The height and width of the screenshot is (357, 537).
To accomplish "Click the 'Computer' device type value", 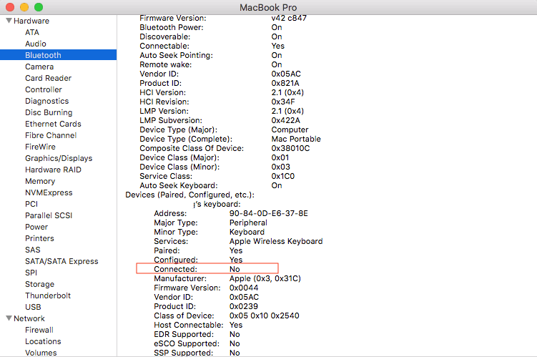I will 290,129.
